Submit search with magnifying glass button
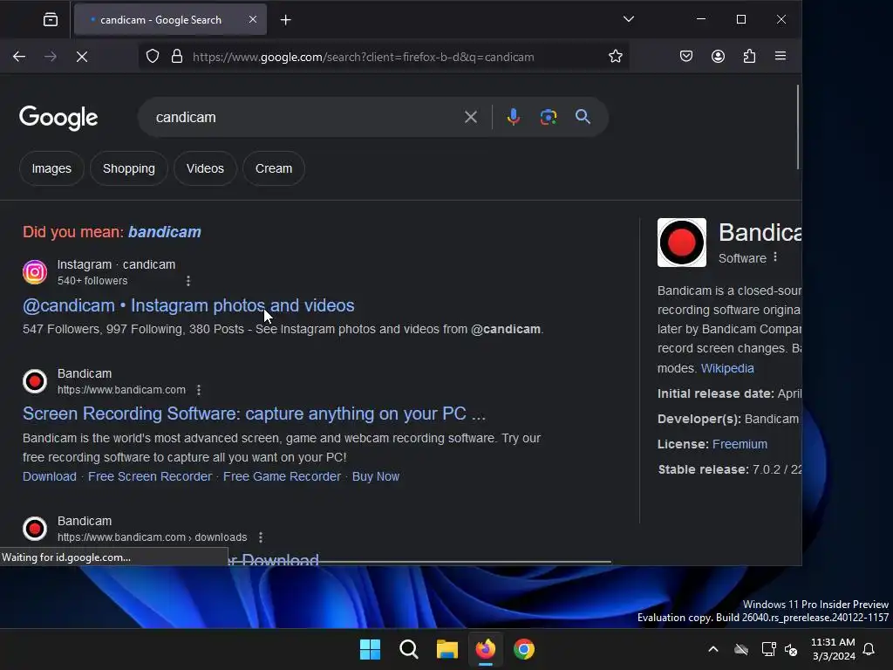893x670 pixels. coord(583,117)
